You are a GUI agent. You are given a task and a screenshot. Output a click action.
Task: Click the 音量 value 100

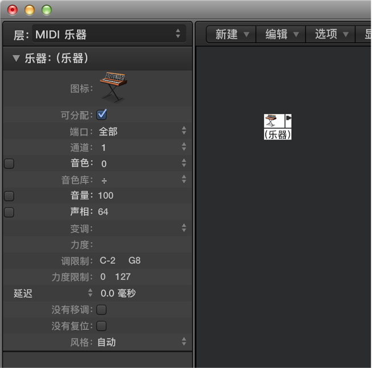106,195
